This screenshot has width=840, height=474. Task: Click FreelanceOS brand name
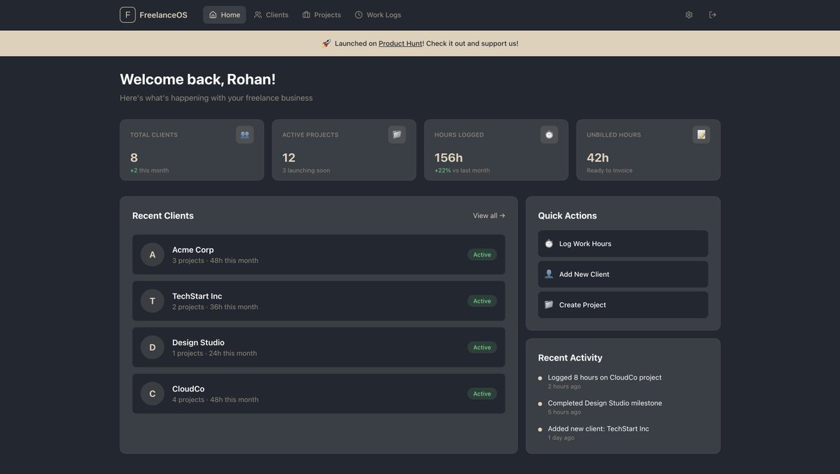(x=164, y=15)
